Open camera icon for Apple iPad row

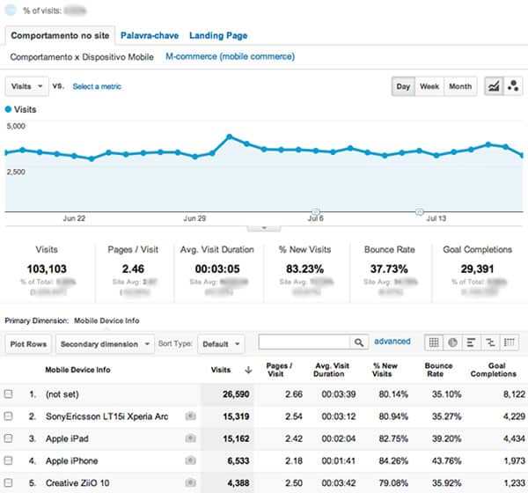[x=190, y=438]
